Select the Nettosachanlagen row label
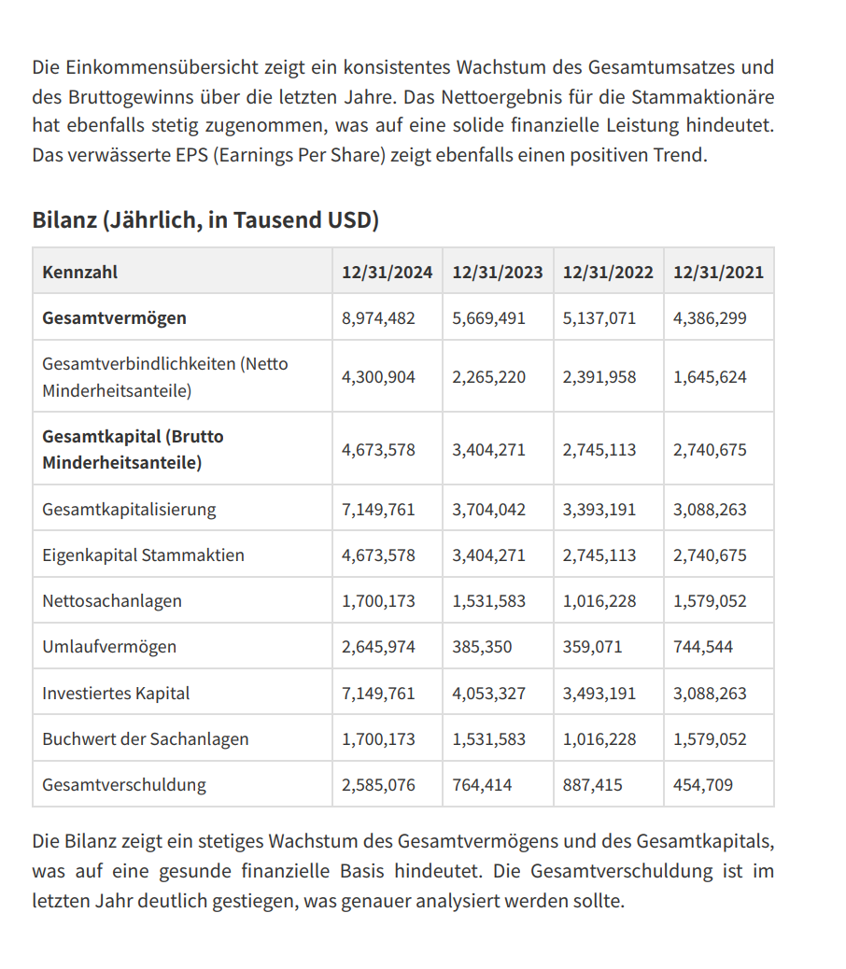Viewport: 846px width, 969px height. coord(112,600)
